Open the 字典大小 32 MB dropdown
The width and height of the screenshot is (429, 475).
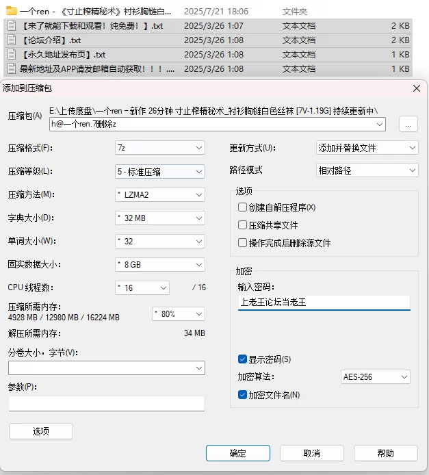point(160,218)
